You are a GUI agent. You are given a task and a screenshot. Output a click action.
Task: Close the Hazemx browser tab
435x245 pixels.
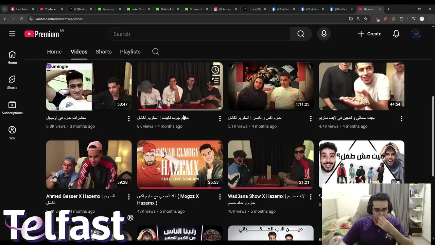coord(380,9)
